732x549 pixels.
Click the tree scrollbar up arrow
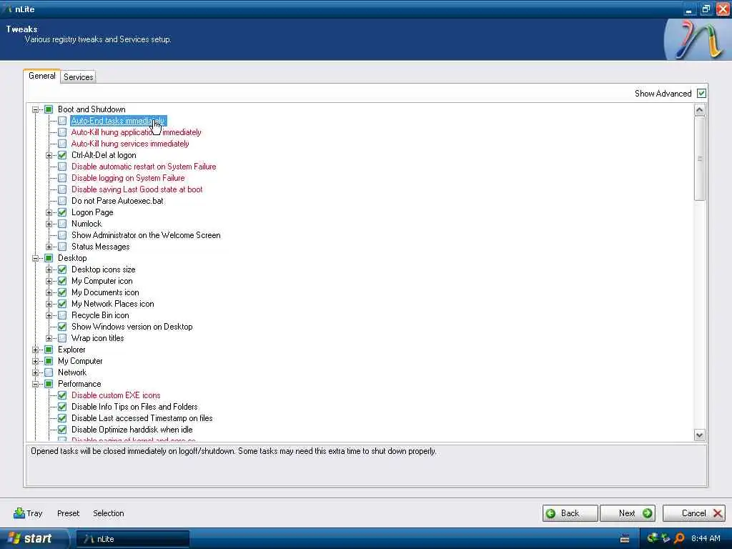pos(699,110)
